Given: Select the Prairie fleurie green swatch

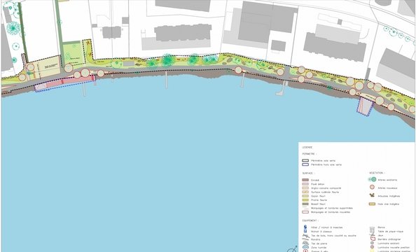Looking at the screenshot, I should (305, 199).
